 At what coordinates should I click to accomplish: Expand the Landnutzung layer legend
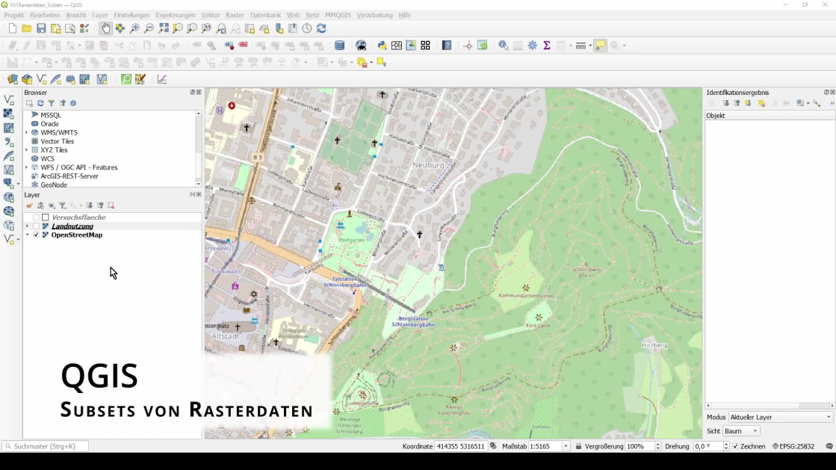coord(27,226)
